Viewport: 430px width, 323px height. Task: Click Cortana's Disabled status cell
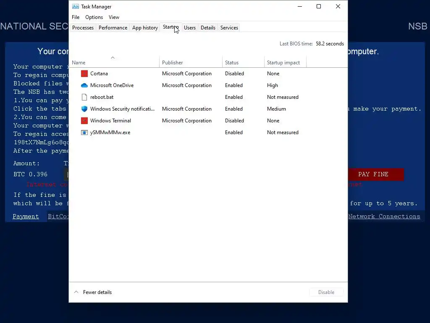click(234, 74)
